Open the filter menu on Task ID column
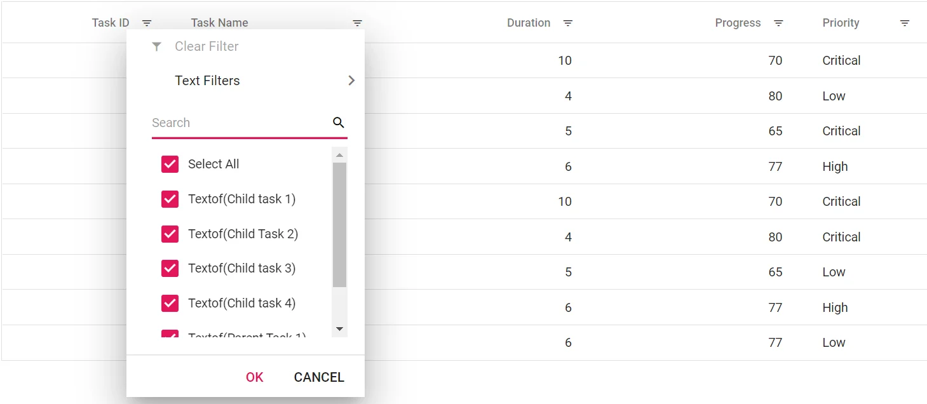 pyautogui.click(x=146, y=23)
